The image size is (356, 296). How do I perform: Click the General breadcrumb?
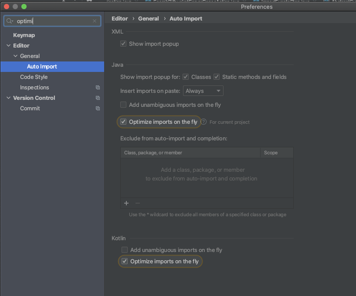[x=149, y=19]
